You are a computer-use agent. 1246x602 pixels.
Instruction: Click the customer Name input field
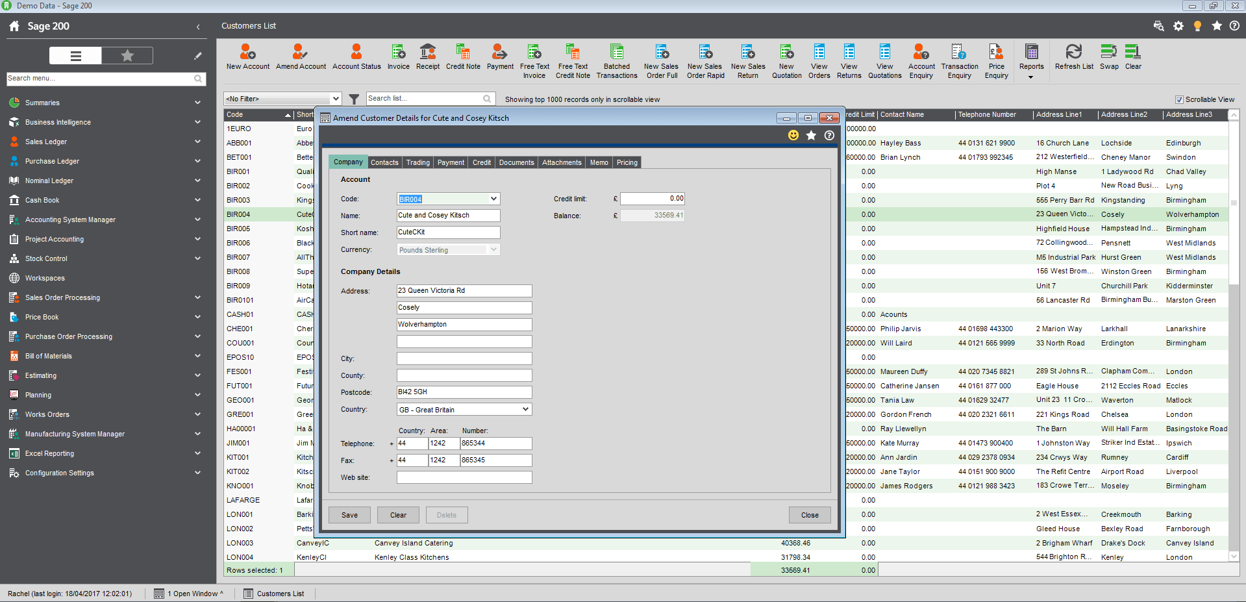pyautogui.click(x=448, y=216)
